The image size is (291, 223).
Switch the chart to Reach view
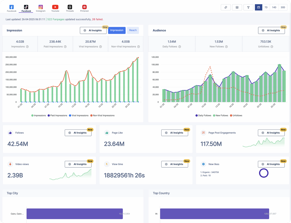click(133, 30)
